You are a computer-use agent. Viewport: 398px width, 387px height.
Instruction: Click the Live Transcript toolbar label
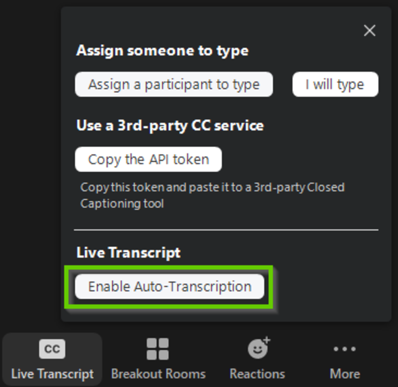pos(52,373)
